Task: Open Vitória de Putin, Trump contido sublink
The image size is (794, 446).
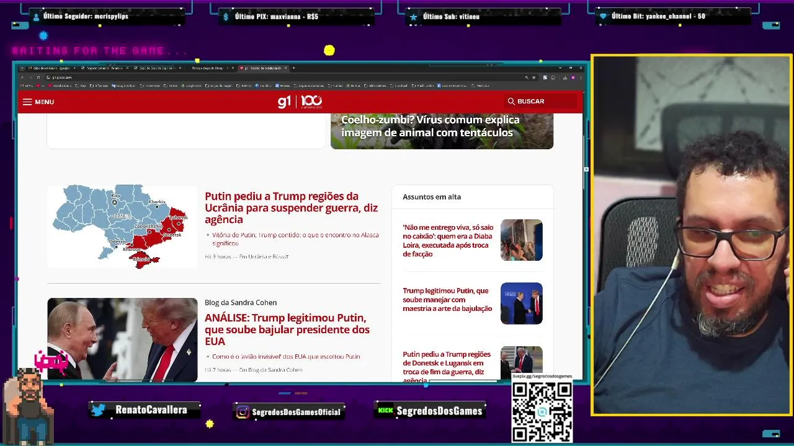Action: 295,239
